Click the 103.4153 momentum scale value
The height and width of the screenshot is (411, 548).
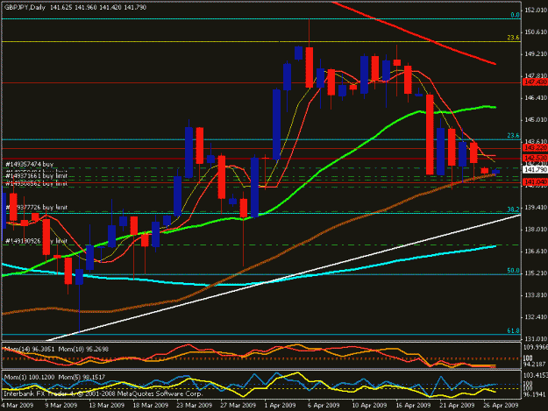536,375
